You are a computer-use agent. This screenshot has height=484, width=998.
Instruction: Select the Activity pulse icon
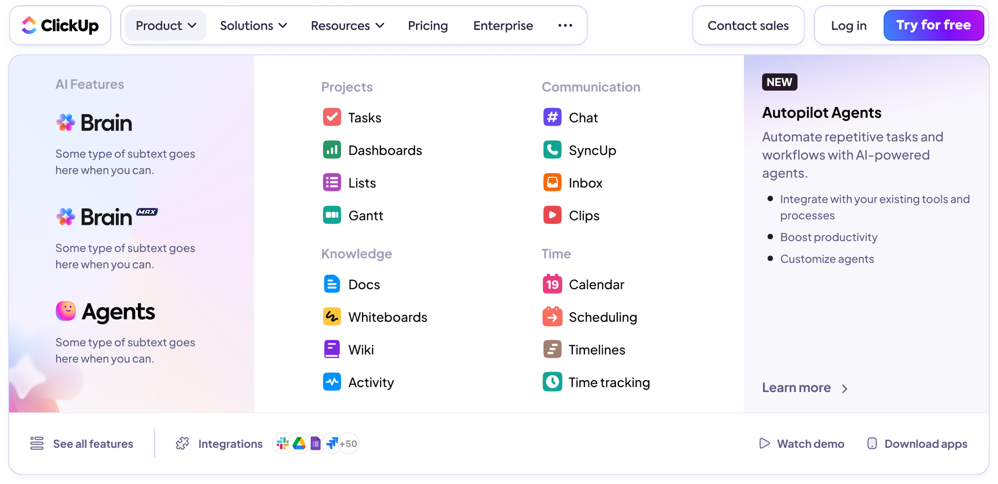tap(332, 382)
